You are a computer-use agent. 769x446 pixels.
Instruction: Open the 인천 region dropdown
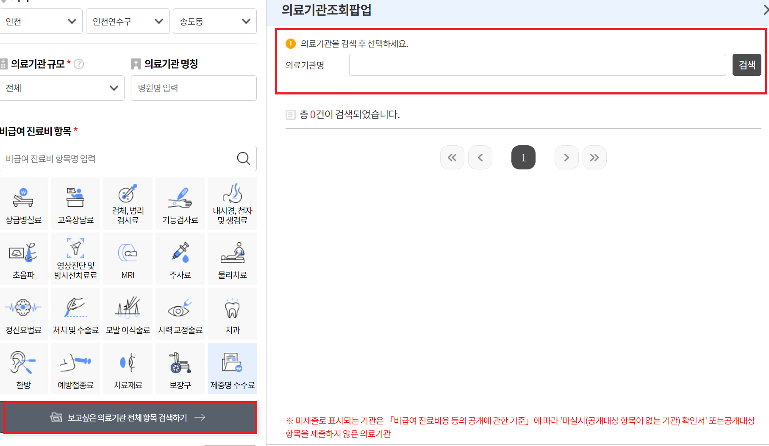[41, 21]
